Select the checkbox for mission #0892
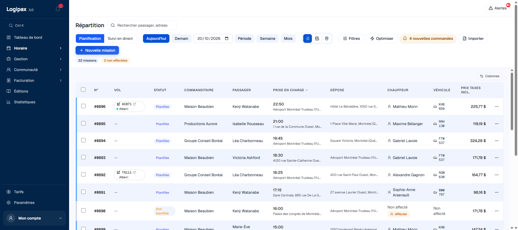Screen dimensions: 518x230 click(x=83, y=174)
